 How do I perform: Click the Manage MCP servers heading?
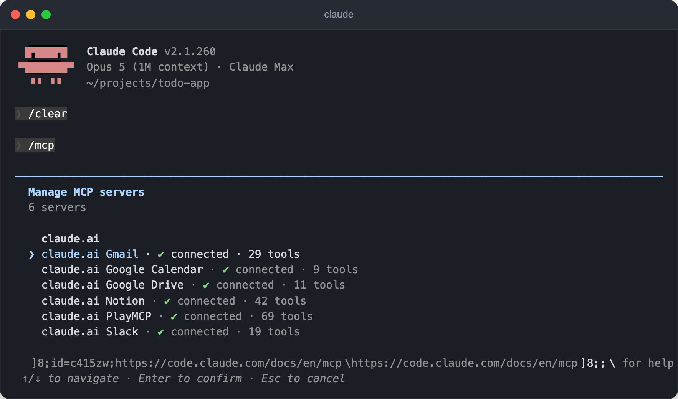pyautogui.click(x=86, y=192)
